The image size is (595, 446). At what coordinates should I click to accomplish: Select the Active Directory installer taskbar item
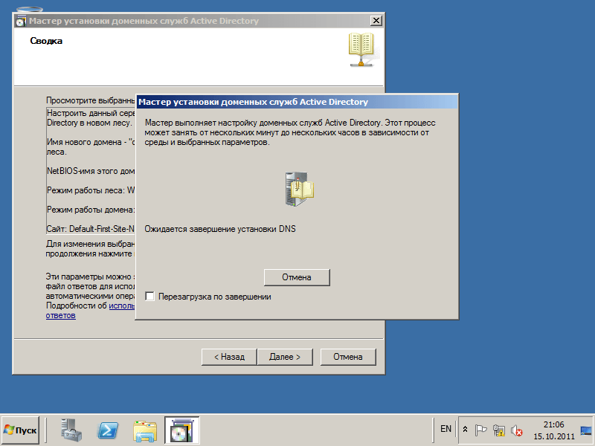pos(181,430)
